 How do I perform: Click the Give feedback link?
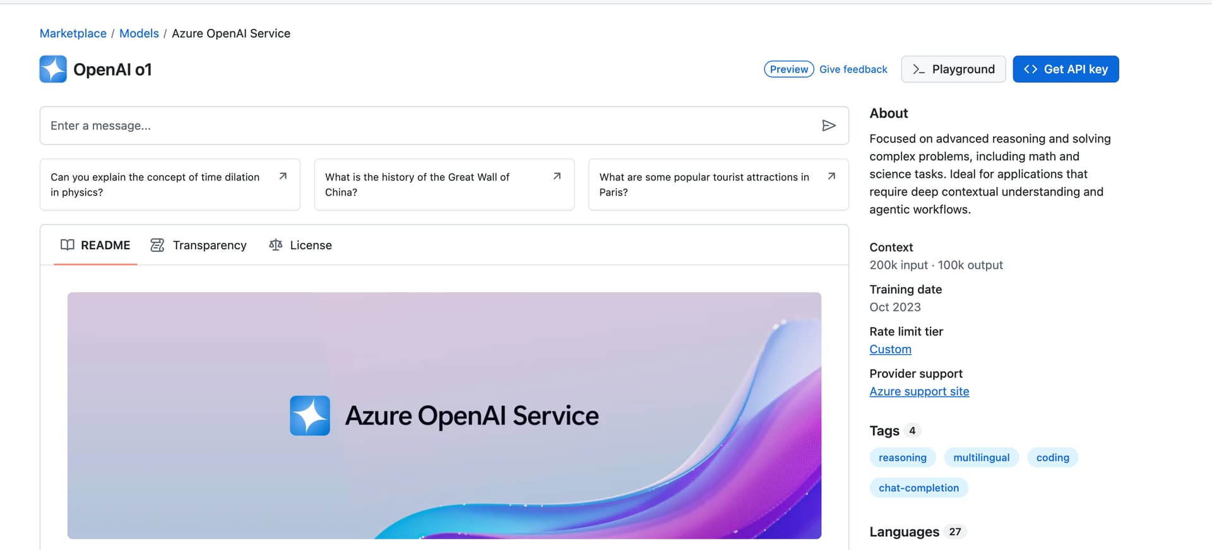[853, 69]
